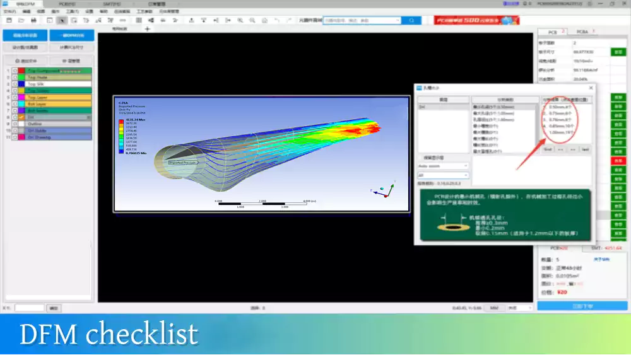
Task: Add a new view tab with plus icon
Action: pos(147,29)
